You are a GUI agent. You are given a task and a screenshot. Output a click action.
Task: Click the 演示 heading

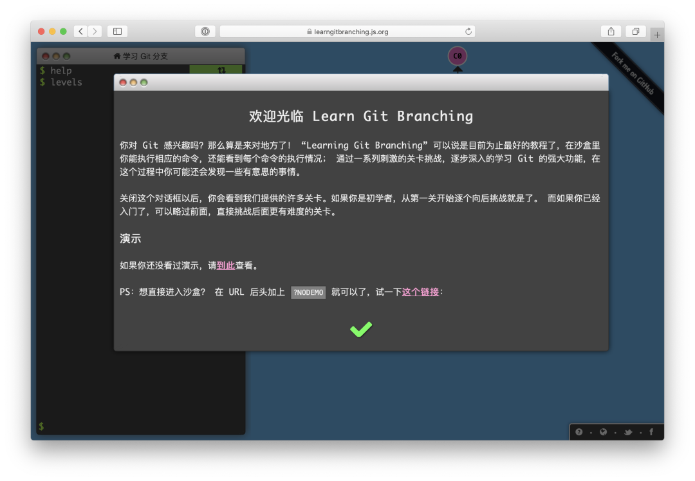pyautogui.click(x=130, y=238)
